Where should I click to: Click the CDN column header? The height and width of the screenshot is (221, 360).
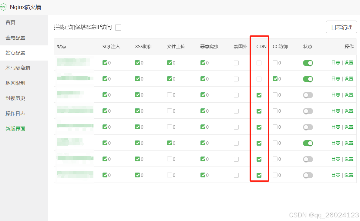261,47
